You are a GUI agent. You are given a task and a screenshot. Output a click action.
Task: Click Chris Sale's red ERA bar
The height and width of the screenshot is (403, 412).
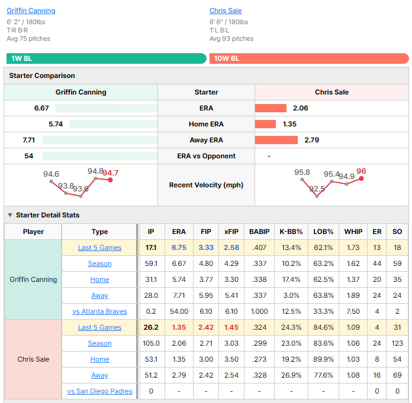[271, 108]
